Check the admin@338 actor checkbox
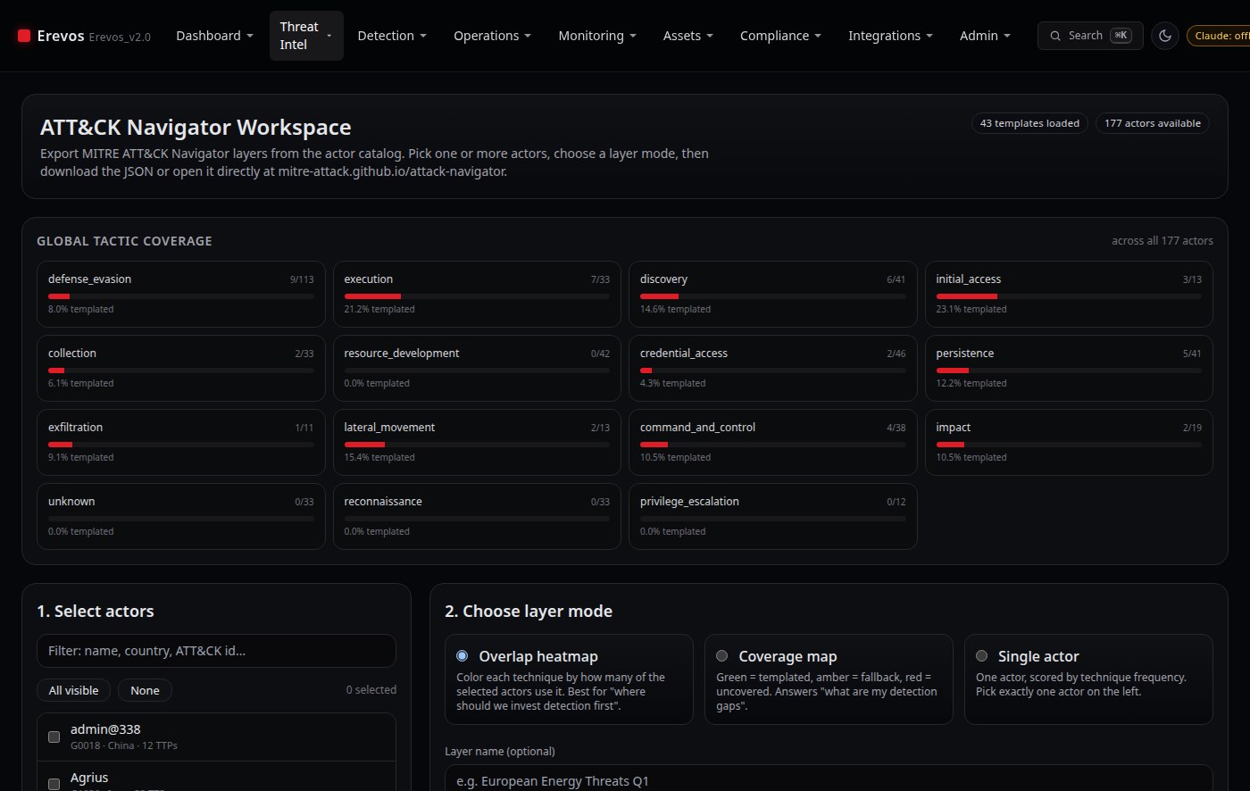The image size is (1250, 791). click(x=54, y=737)
